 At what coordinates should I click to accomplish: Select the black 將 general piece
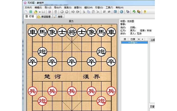click(x=72, y=32)
